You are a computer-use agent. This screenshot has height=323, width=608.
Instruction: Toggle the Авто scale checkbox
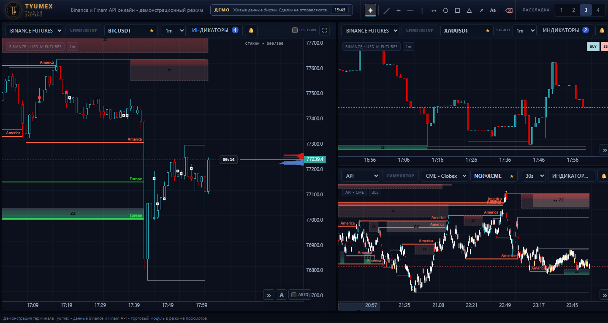click(x=294, y=295)
